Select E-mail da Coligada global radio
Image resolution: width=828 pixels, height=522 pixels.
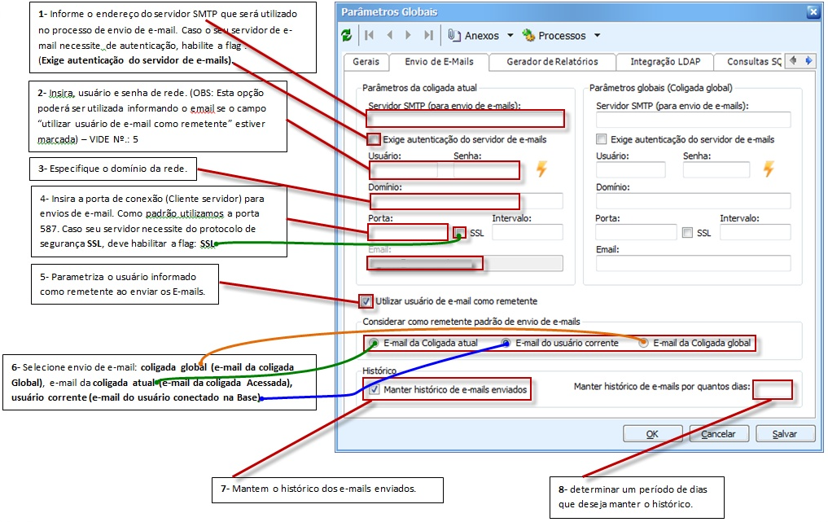643,343
